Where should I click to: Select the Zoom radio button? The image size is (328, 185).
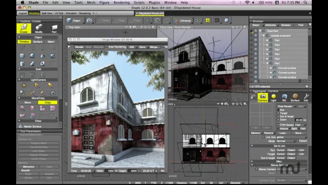[x=278, y=120]
